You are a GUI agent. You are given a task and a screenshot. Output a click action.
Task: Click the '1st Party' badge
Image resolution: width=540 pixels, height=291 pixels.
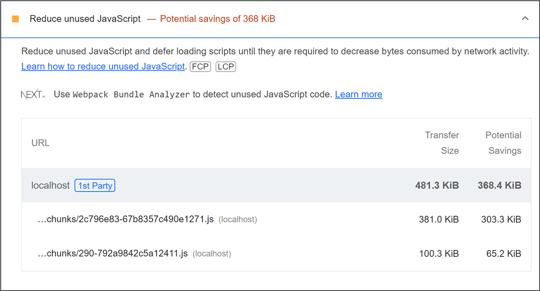tap(95, 186)
